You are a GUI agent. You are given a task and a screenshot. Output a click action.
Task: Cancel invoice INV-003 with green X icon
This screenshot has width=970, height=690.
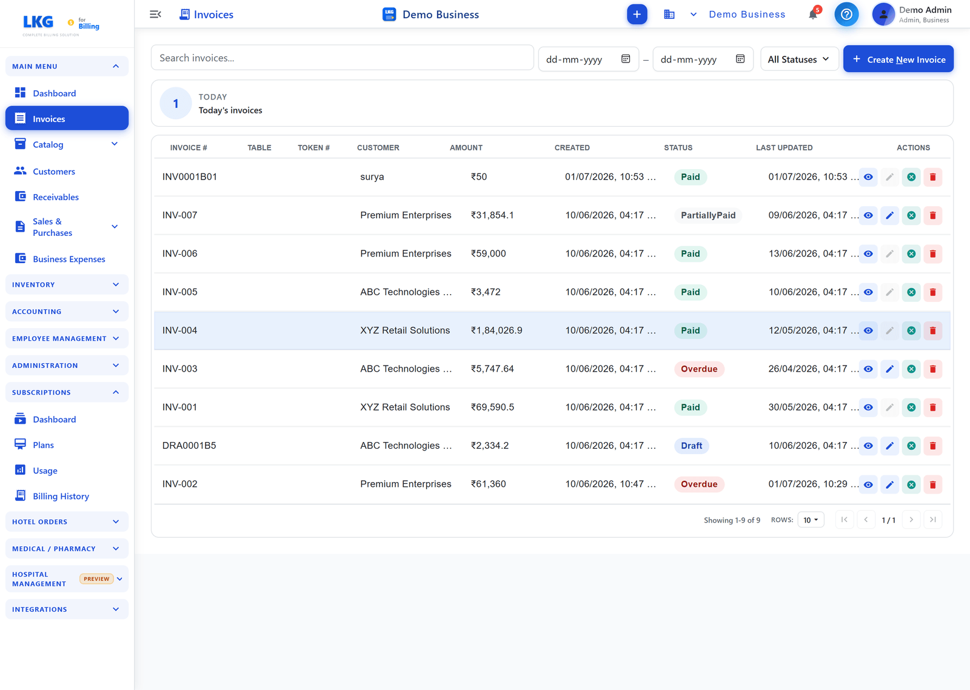(x=911, y=369)
